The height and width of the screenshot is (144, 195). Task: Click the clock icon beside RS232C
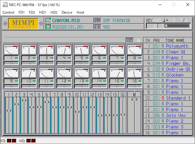[48, 27]
